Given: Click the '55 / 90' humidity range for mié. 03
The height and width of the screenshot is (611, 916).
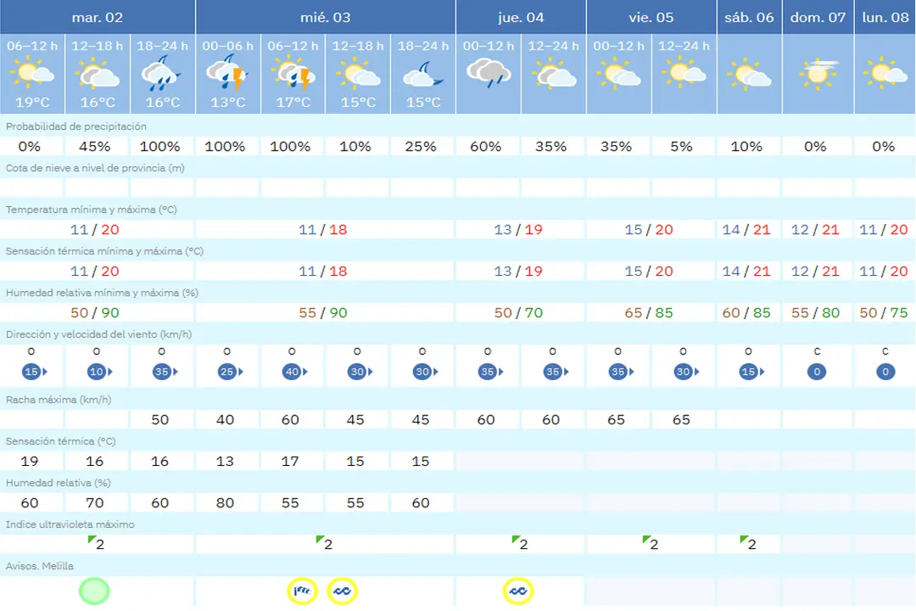Looking at the screenshot, I should [323, 313].
